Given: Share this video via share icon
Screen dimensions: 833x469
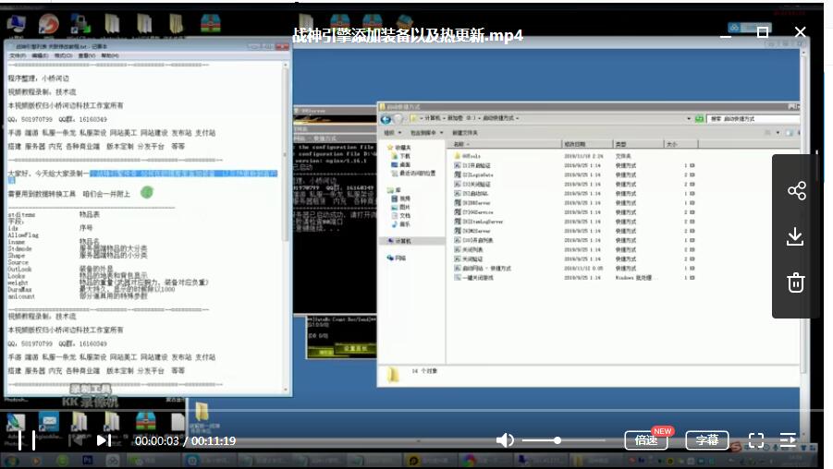Looking at the screenshot, I should pyautogui.click(x=795, y=191).
